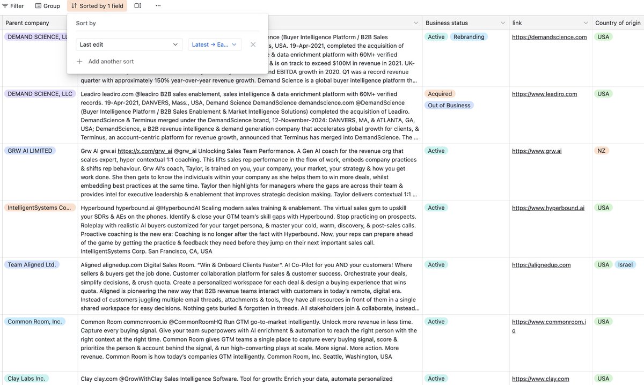Viewport: 644px width, 385px height.
Task: Open the demandscience.com link
Action: [x=550, y=38]
